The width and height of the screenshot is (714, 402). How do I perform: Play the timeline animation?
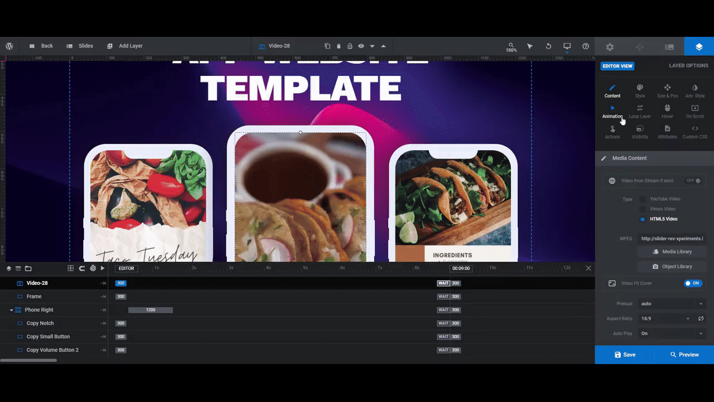[x=103, y=269]
